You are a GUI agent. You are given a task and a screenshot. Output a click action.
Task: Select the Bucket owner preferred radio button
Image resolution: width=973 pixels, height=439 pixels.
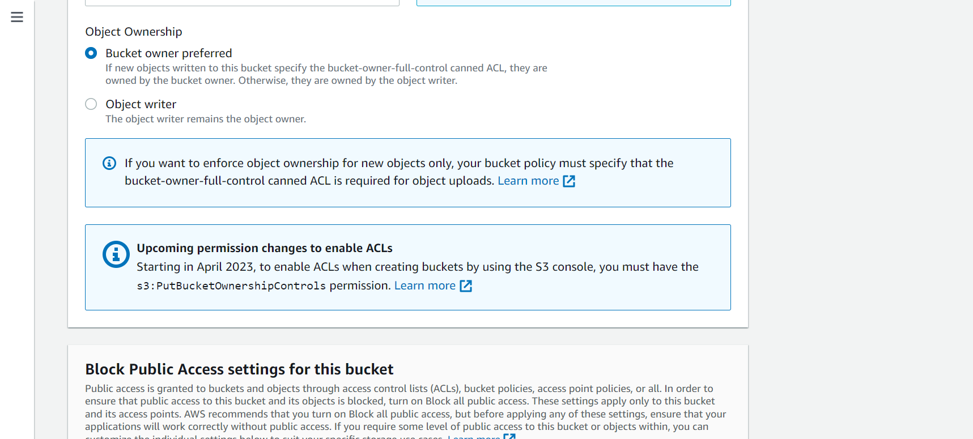coord(91,53)
